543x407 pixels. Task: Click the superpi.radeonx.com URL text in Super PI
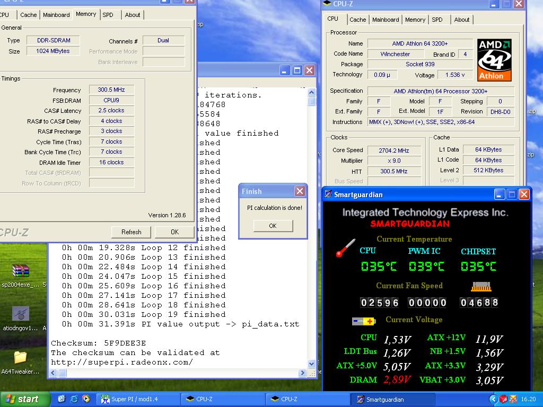point(122,362)
